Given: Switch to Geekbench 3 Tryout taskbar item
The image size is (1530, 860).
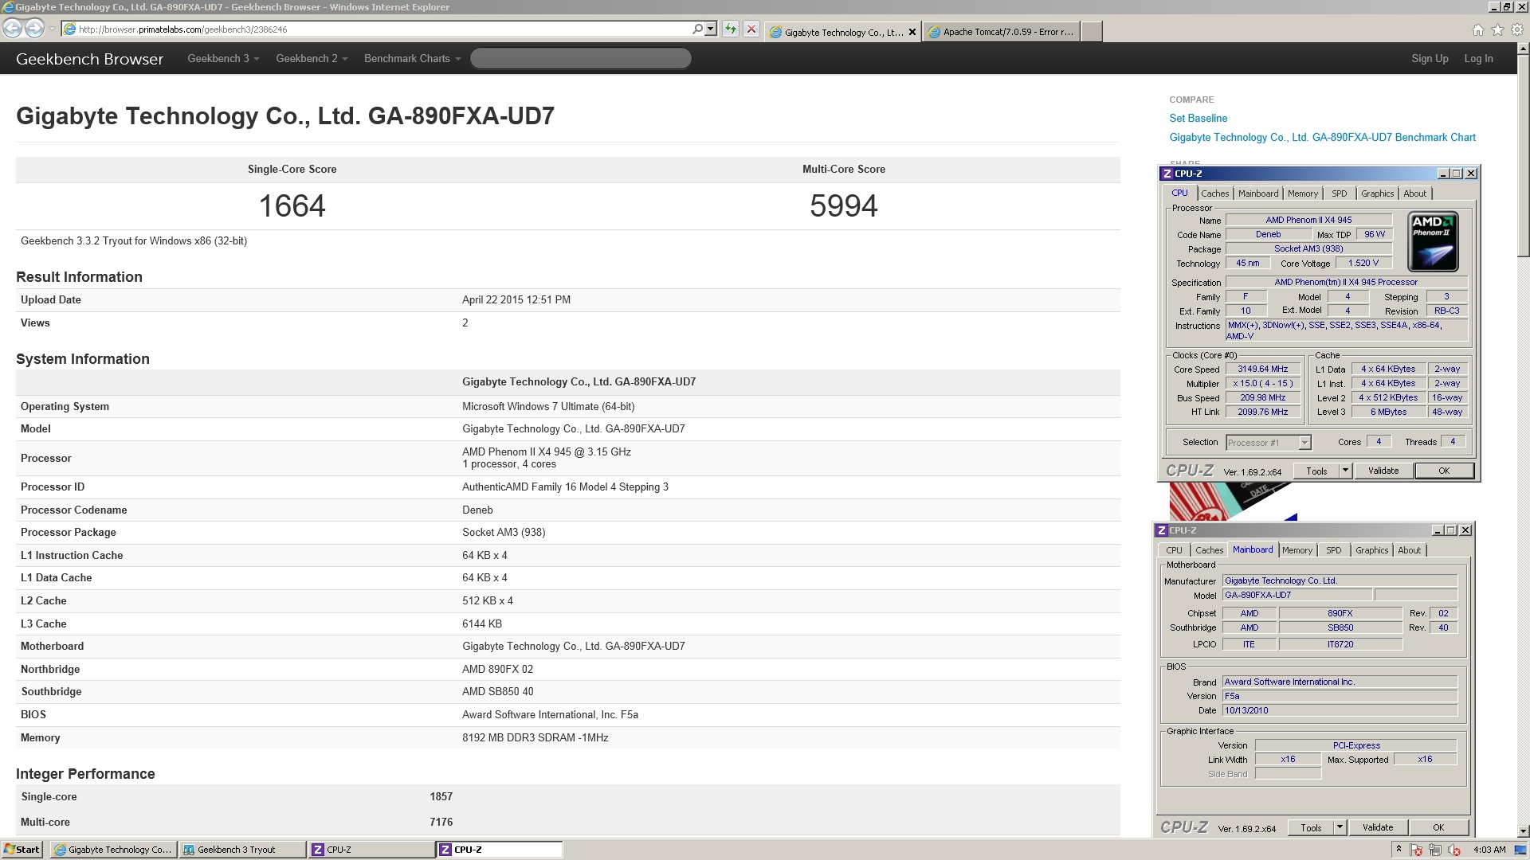Looking at the screenshot, I should coord(241,850).
